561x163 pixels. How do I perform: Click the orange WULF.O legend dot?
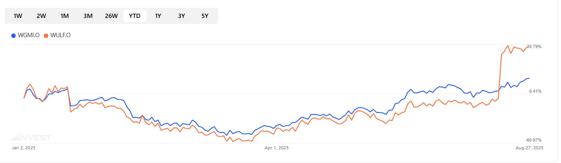tap(46, 36)
